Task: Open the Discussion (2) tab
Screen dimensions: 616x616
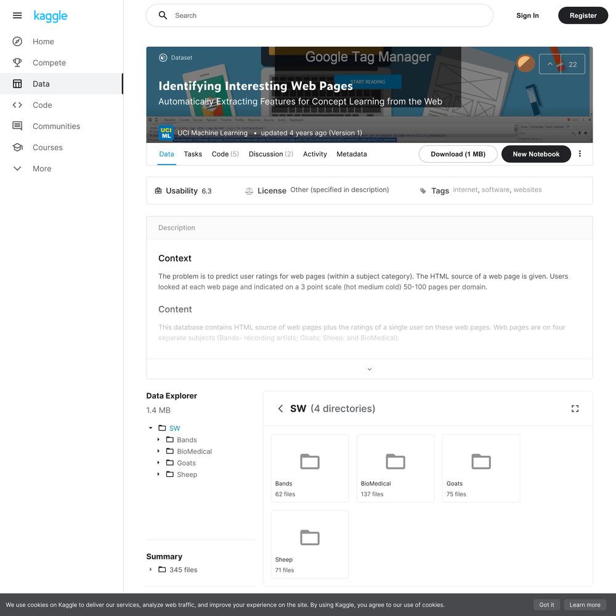Action: click(x=271, y=154)
